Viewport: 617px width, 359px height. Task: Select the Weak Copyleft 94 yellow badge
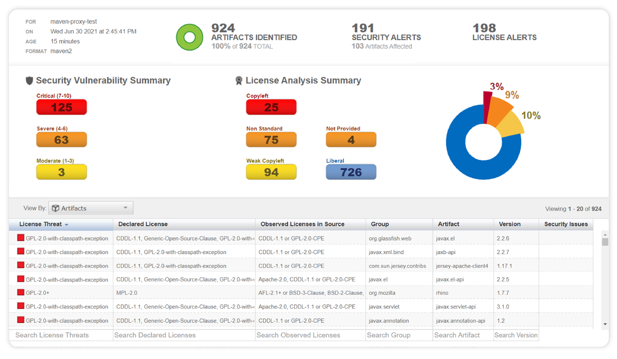point(271,172)
